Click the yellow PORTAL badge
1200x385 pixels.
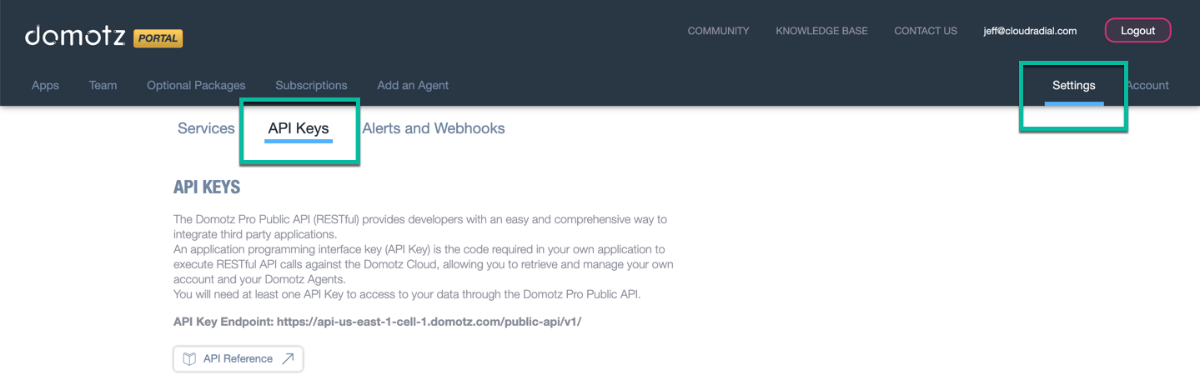pyautogui.click(x=158, y=38)
